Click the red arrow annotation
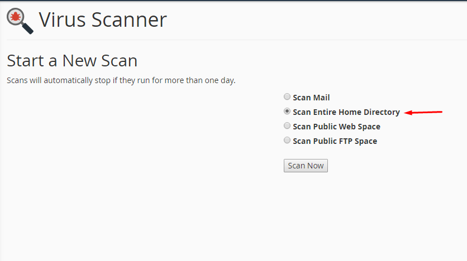Screen dimensions: 467x261 [x=423, y=112]
